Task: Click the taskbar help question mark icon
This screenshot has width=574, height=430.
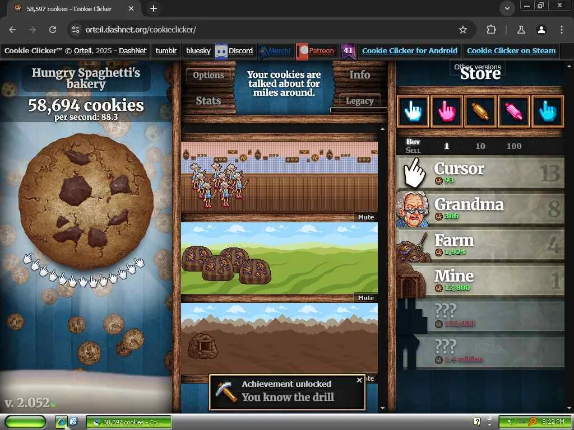Action: [478, 422]
